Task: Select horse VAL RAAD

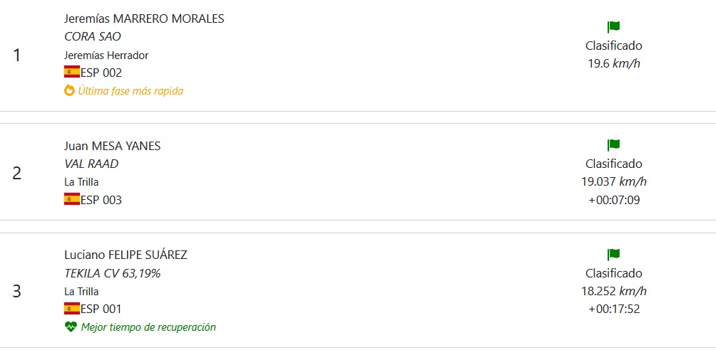Action: 91,164
